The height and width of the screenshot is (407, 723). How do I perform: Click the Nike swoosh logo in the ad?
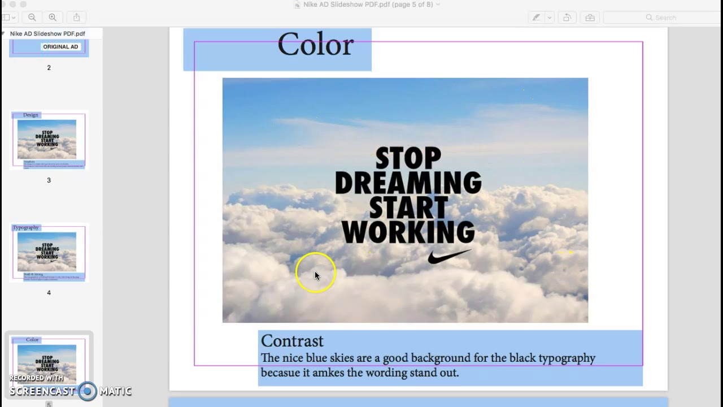pyautogui.click(x=448, y=257)
